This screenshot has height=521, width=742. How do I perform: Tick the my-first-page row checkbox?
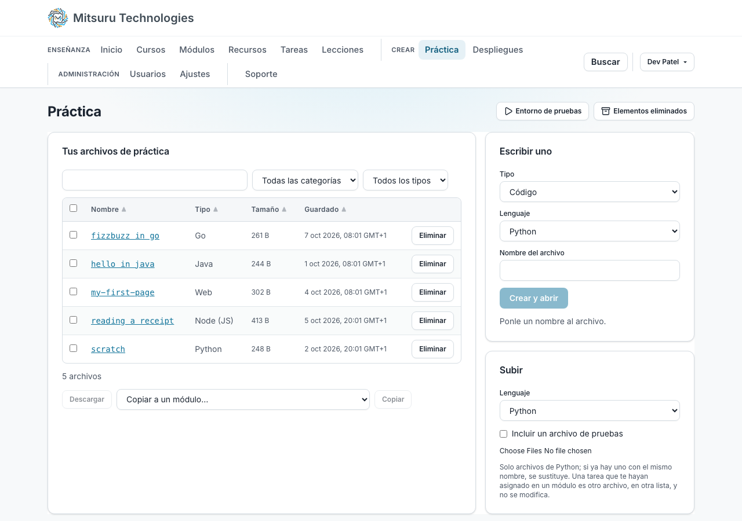(x=73, y=292)
